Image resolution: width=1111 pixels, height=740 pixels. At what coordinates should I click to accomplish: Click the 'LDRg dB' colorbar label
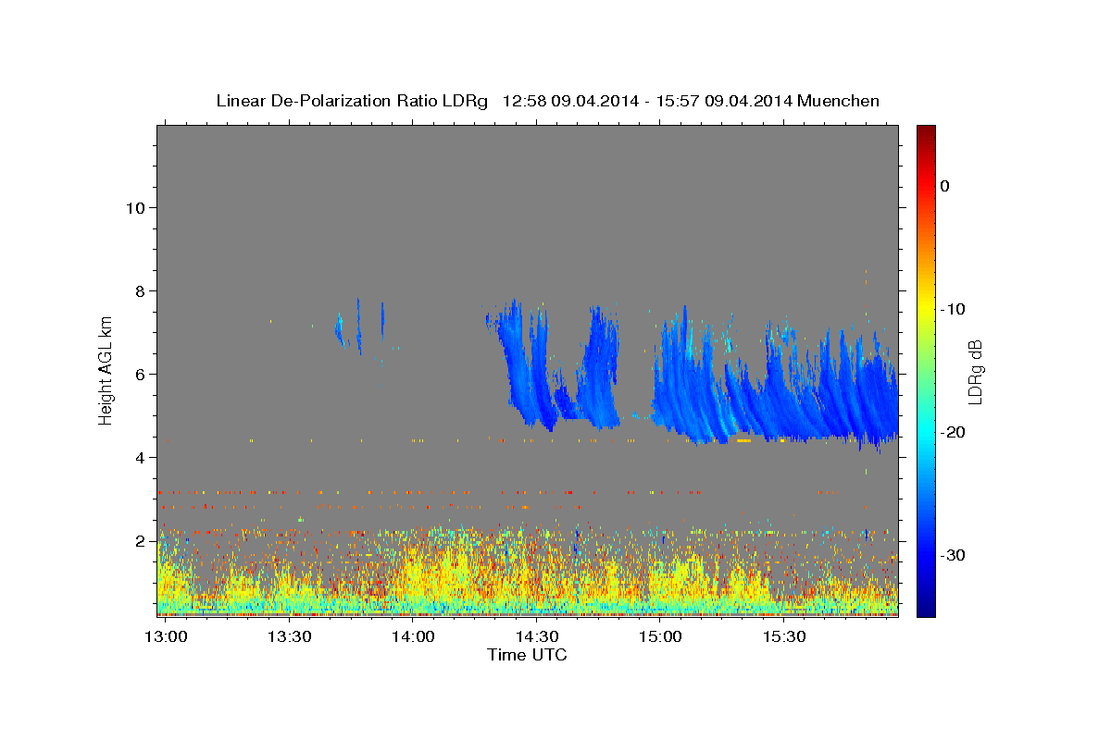point(974,372)
